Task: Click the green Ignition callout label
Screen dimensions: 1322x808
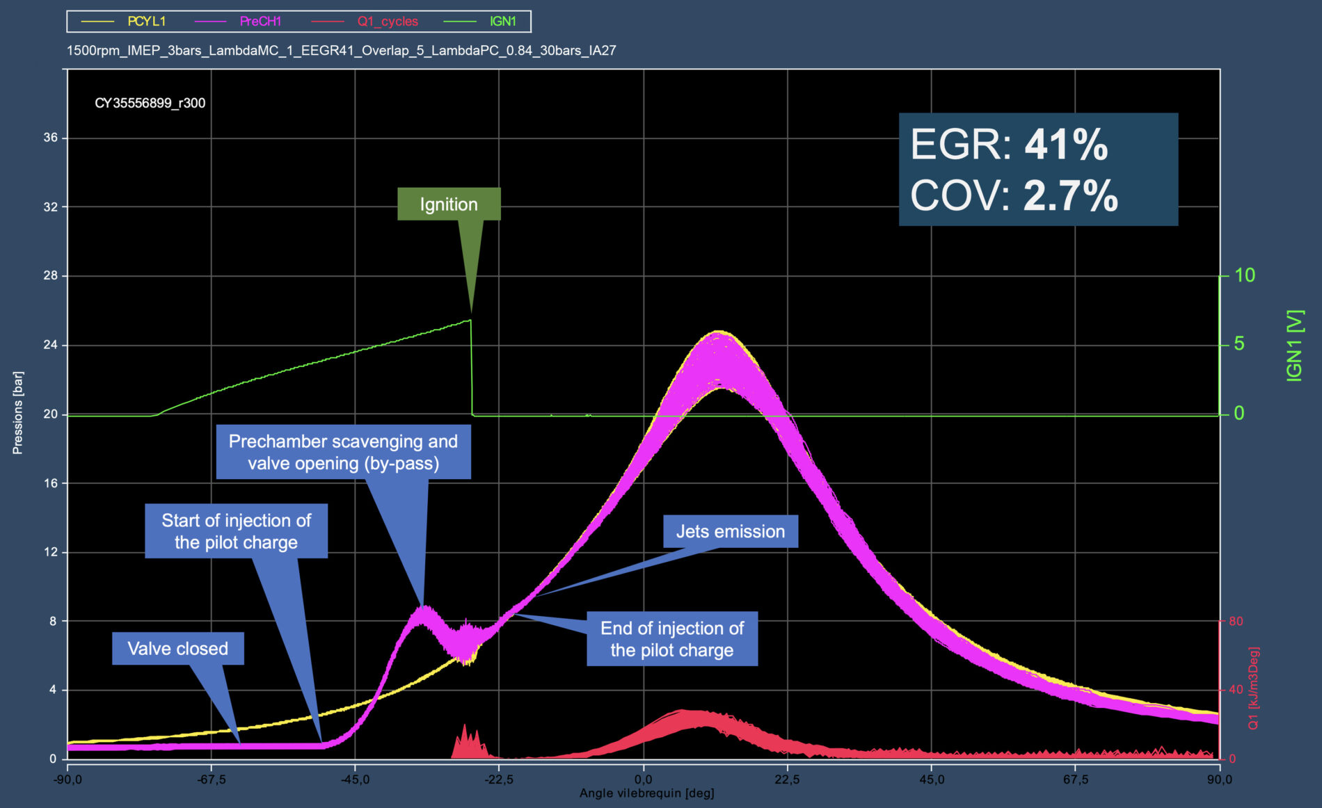Action: click(449, 204)
